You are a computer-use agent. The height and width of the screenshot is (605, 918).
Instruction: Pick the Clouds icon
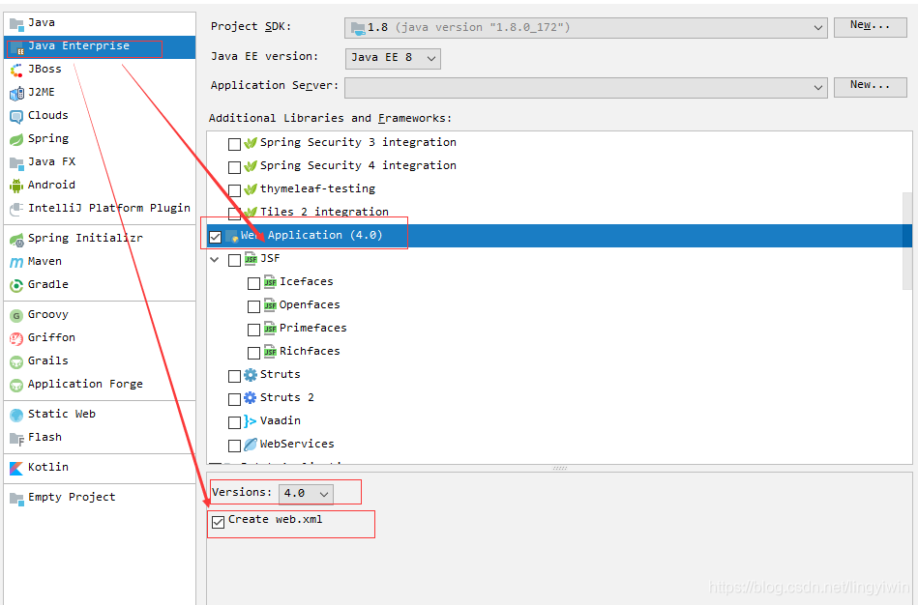[x=16, y=116]
